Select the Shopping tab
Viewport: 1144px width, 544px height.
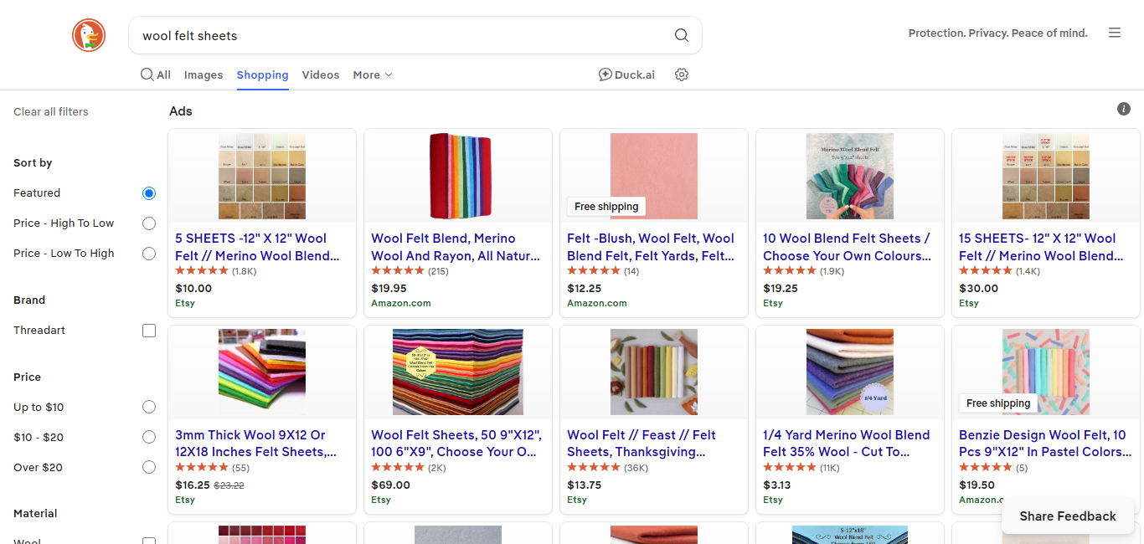click(262, 74)
